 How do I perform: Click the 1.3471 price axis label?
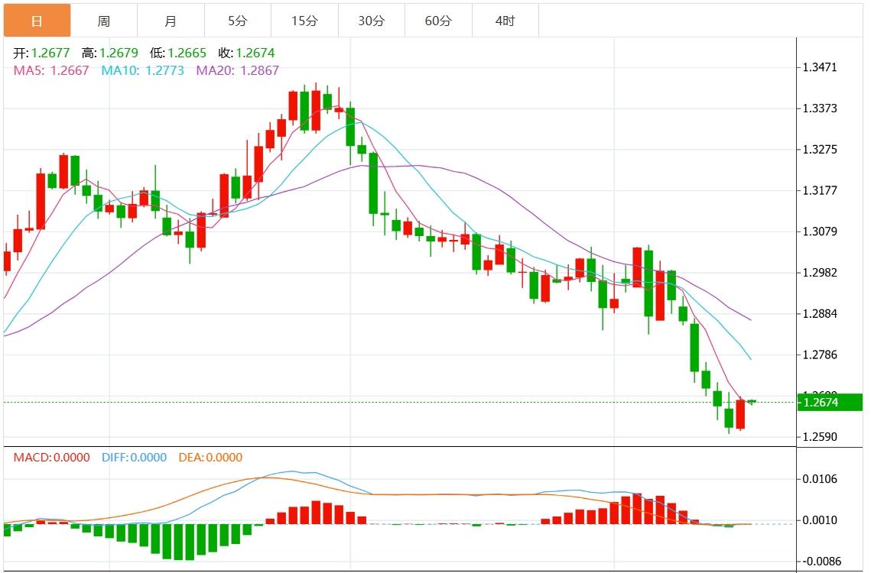pyautogui.click(x=819, y=67)
